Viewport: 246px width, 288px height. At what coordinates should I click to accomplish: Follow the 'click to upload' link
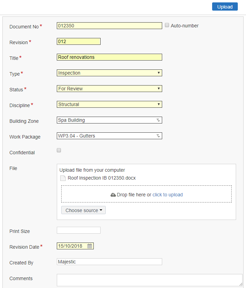coord(168,195)
